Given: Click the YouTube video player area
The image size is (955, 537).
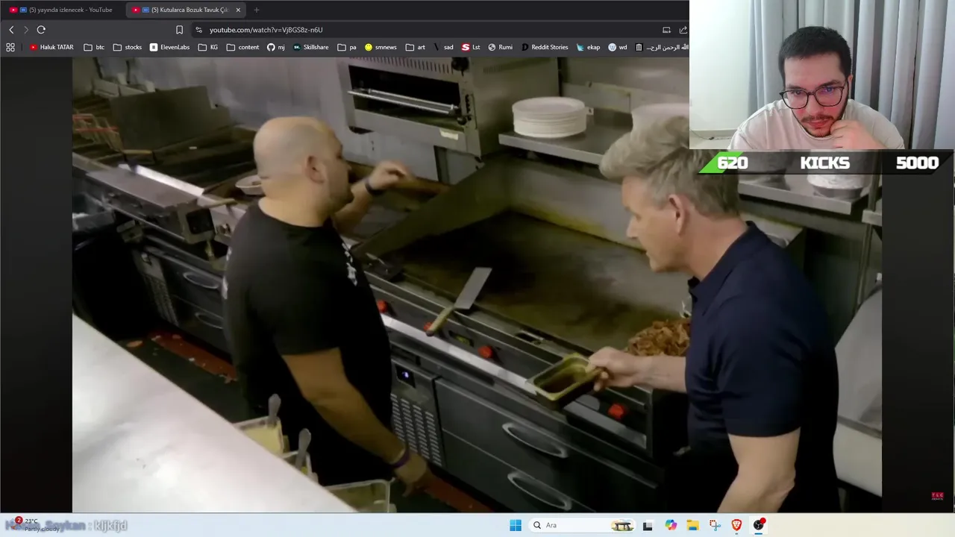Looking at the screenshot, I should [x=477, y=285].
